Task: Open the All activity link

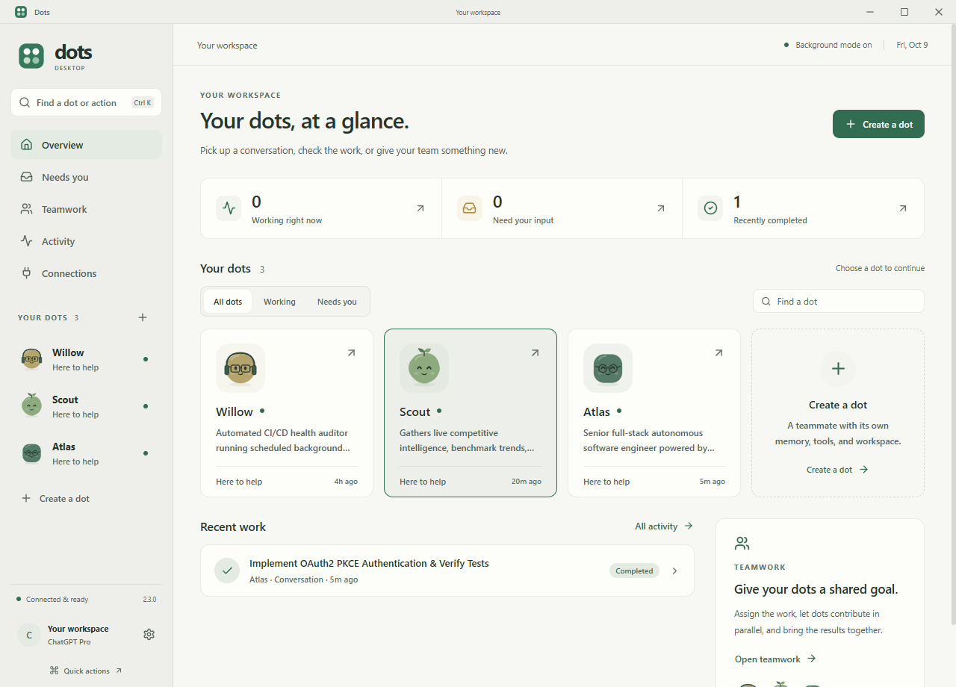Action: click(664, 526)
